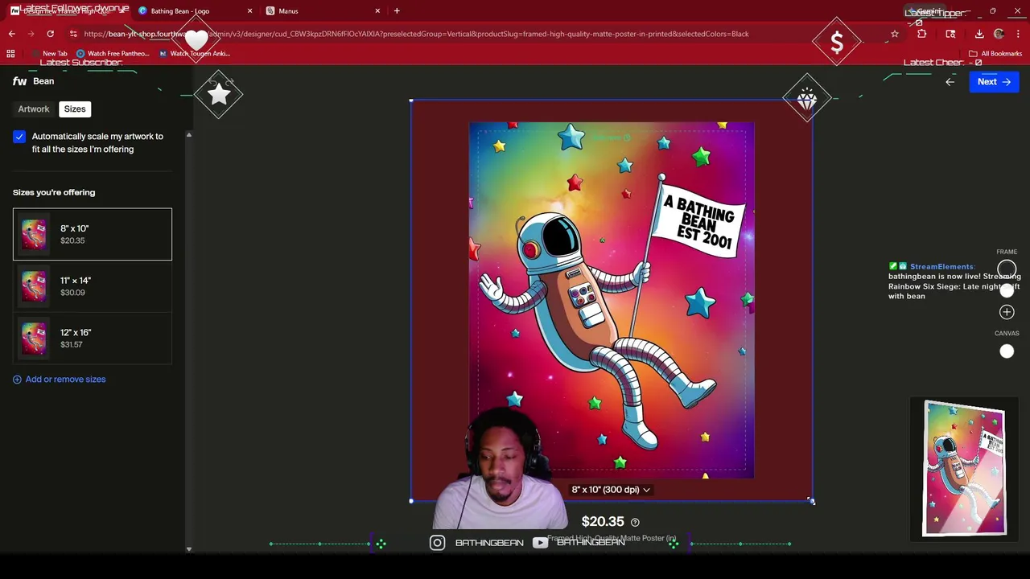Add a new frame color with plus icon
Screen dimensions: 1030x579
click(1007, 312)
